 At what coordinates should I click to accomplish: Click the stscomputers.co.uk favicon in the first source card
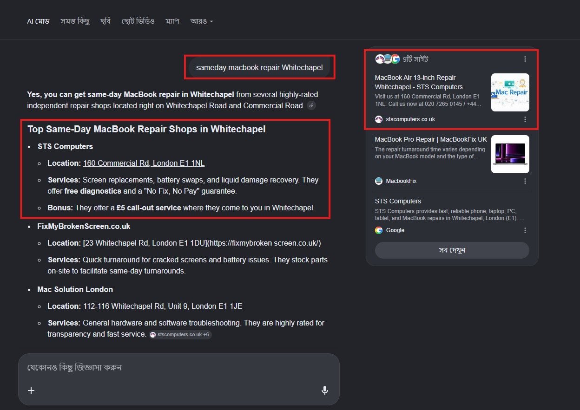(379, 119)
